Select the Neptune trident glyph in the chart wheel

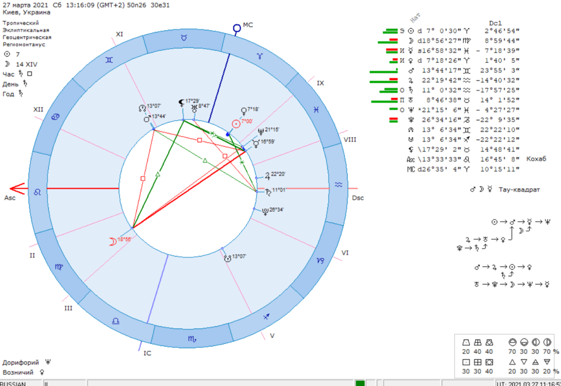coord(261,132)
